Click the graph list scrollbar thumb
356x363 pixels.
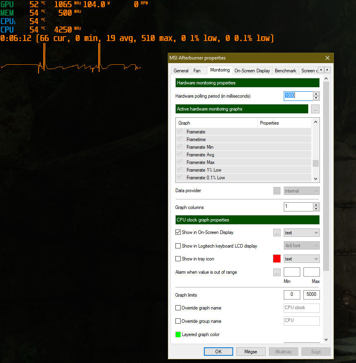tap(315, 163)
